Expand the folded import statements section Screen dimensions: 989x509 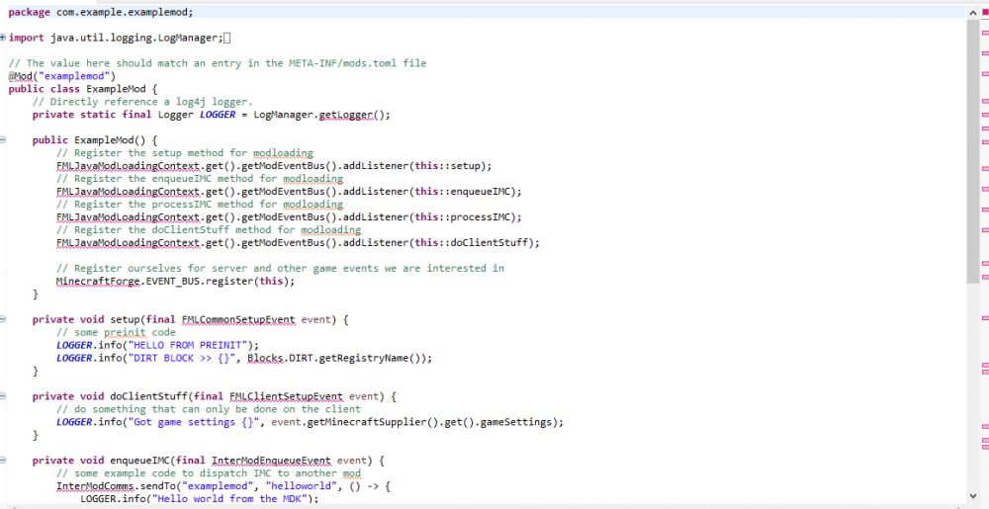(x=3, y=38)
